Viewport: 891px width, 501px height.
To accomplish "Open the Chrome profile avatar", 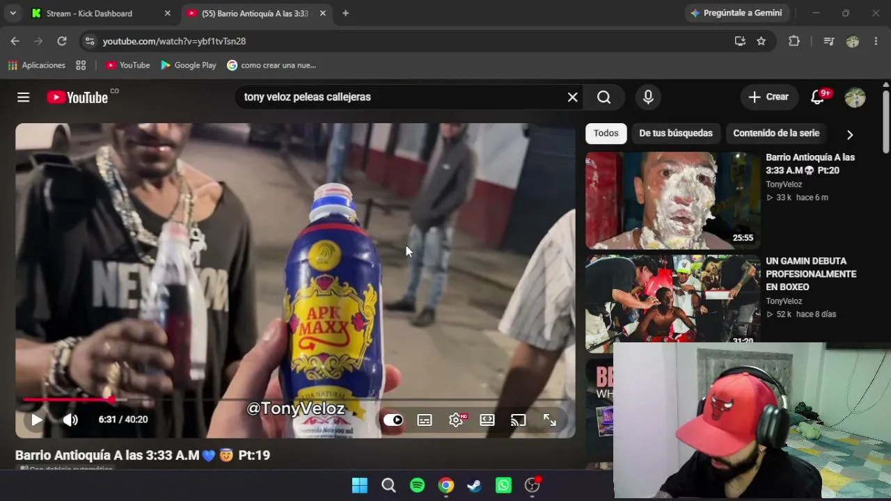I will coord(853,41).
